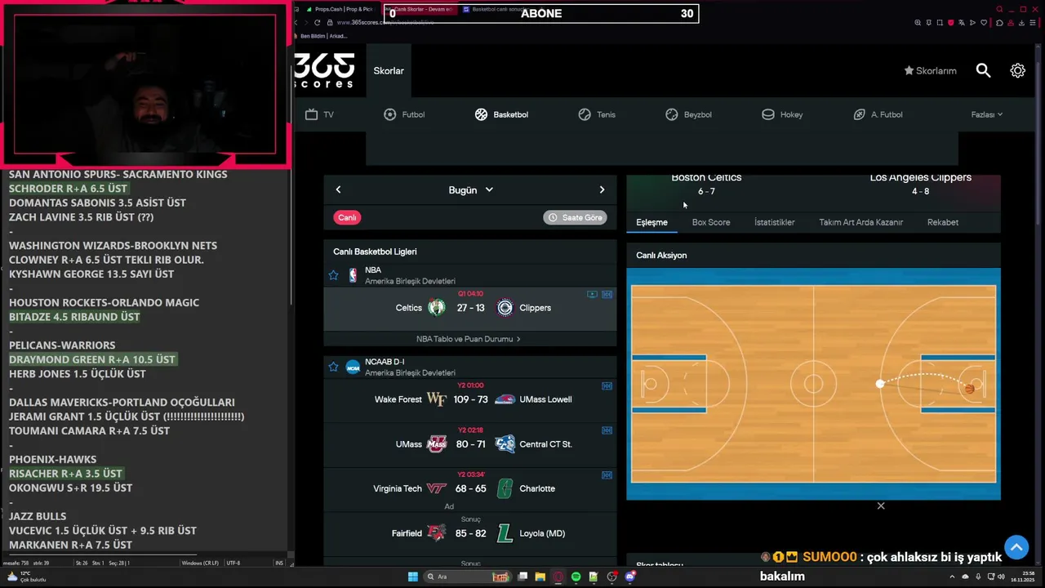Switch to the Rekabet tab

click(943, 222)
